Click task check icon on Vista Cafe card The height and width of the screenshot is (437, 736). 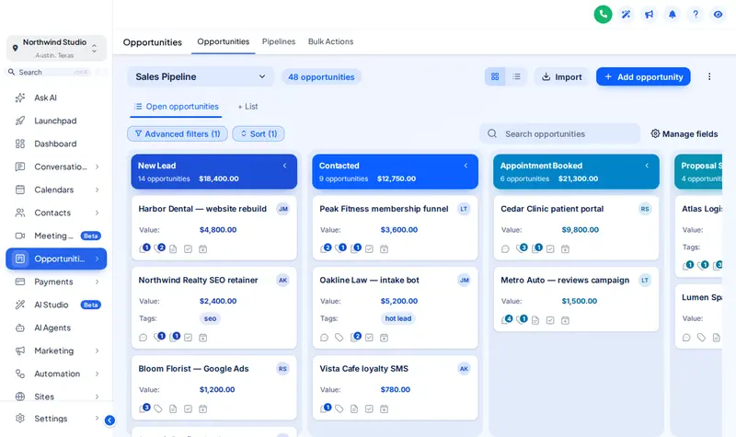pyautogui.click(x=369, y=408)
